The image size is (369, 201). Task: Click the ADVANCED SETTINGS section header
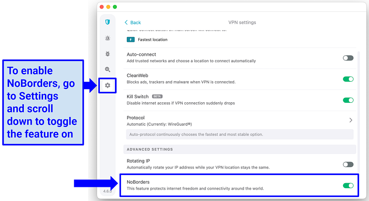(239, 149)
